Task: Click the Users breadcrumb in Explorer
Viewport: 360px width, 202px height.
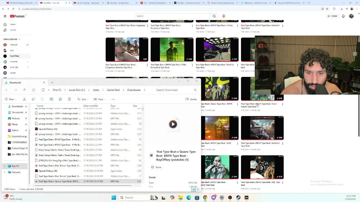Action: click(x=96, y=90)
